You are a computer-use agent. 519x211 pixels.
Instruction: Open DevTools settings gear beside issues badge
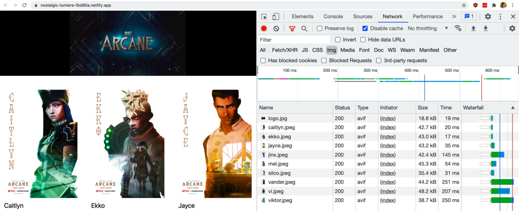[x=488, y=17]
